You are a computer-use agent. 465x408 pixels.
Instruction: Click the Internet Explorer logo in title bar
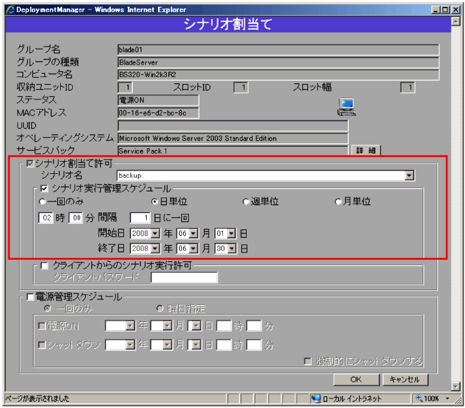tap(10, 9)
